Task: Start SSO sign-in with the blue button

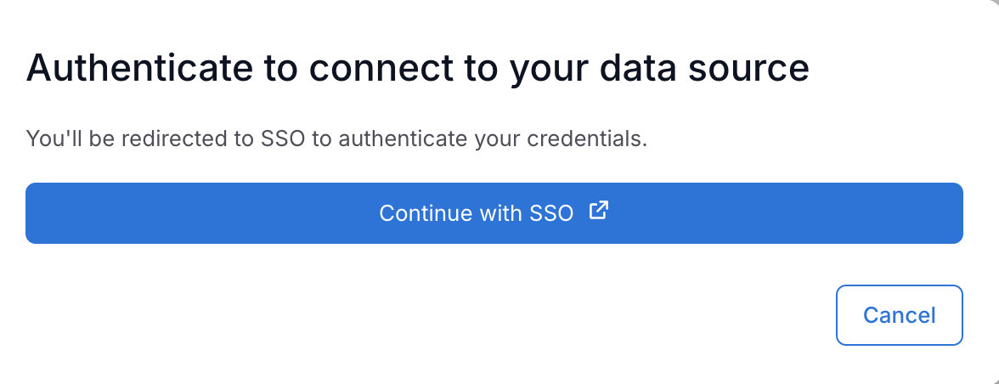Action: (494, 213)
